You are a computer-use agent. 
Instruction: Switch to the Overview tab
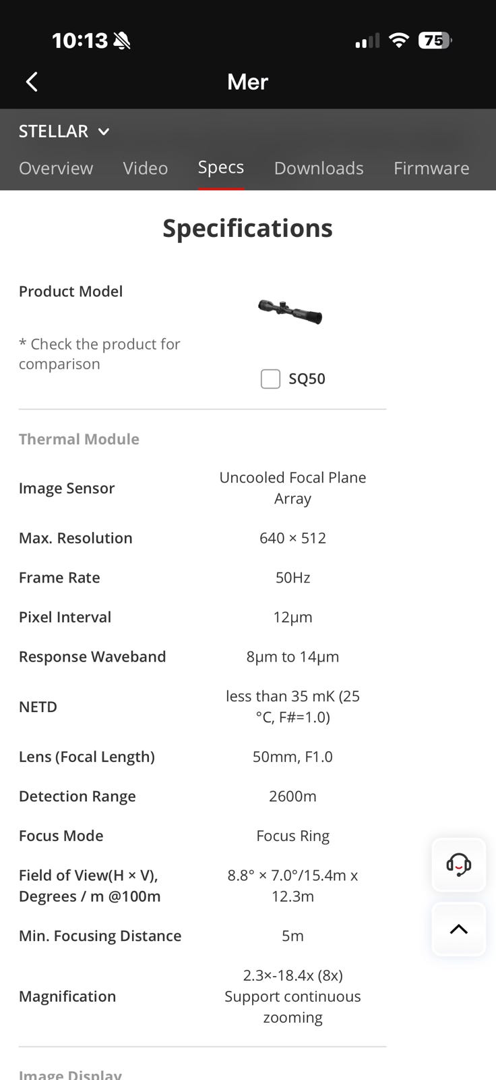point(56,168)
